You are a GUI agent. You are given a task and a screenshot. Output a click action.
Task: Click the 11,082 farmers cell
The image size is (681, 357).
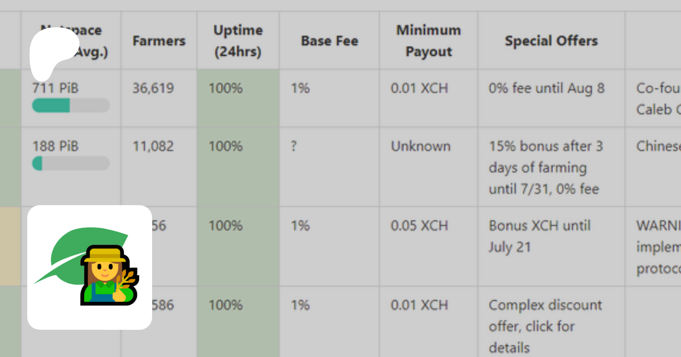(153, 146)
